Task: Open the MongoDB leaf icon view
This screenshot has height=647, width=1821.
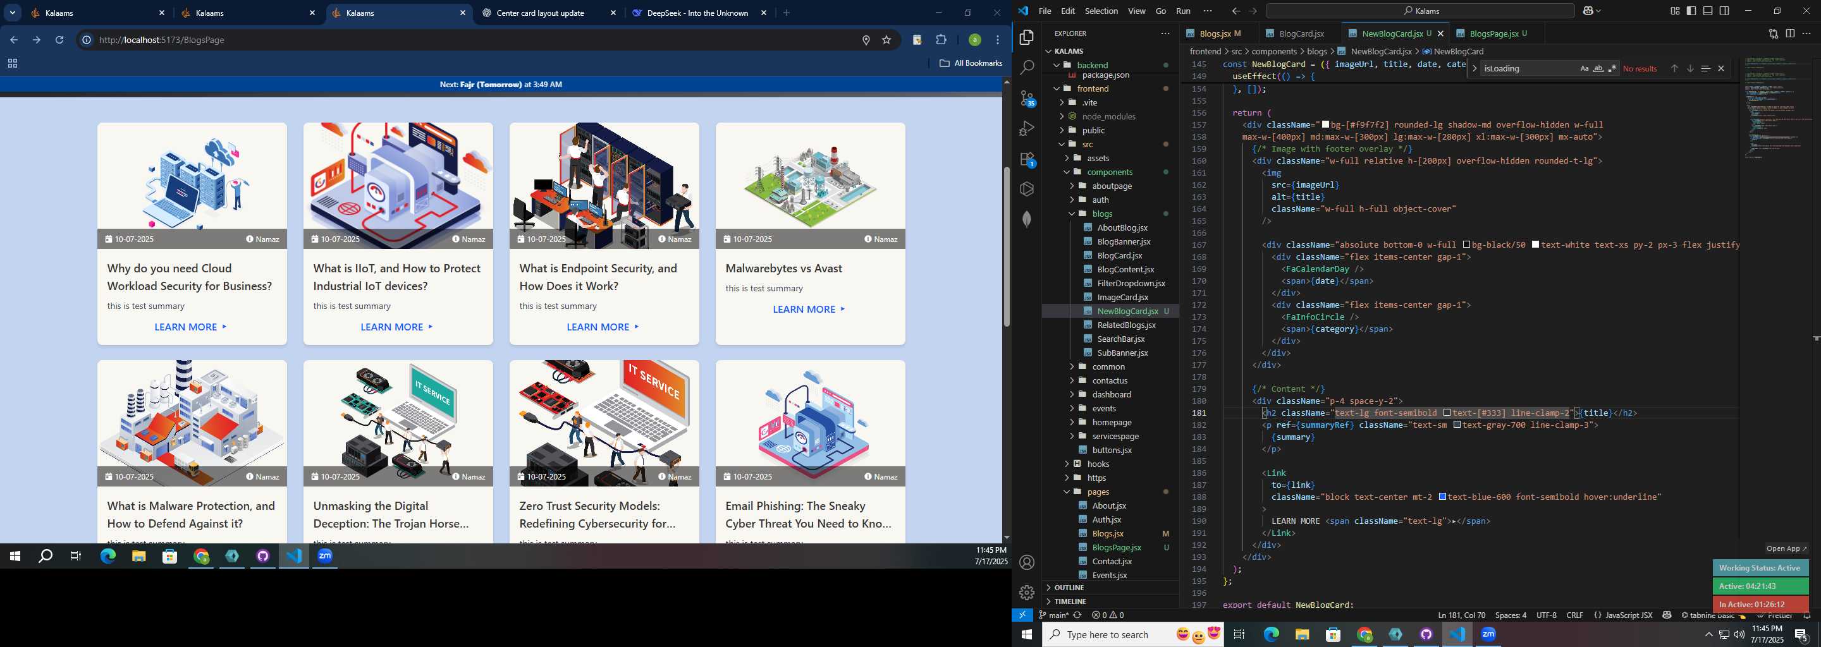Action: (1026, 219)
